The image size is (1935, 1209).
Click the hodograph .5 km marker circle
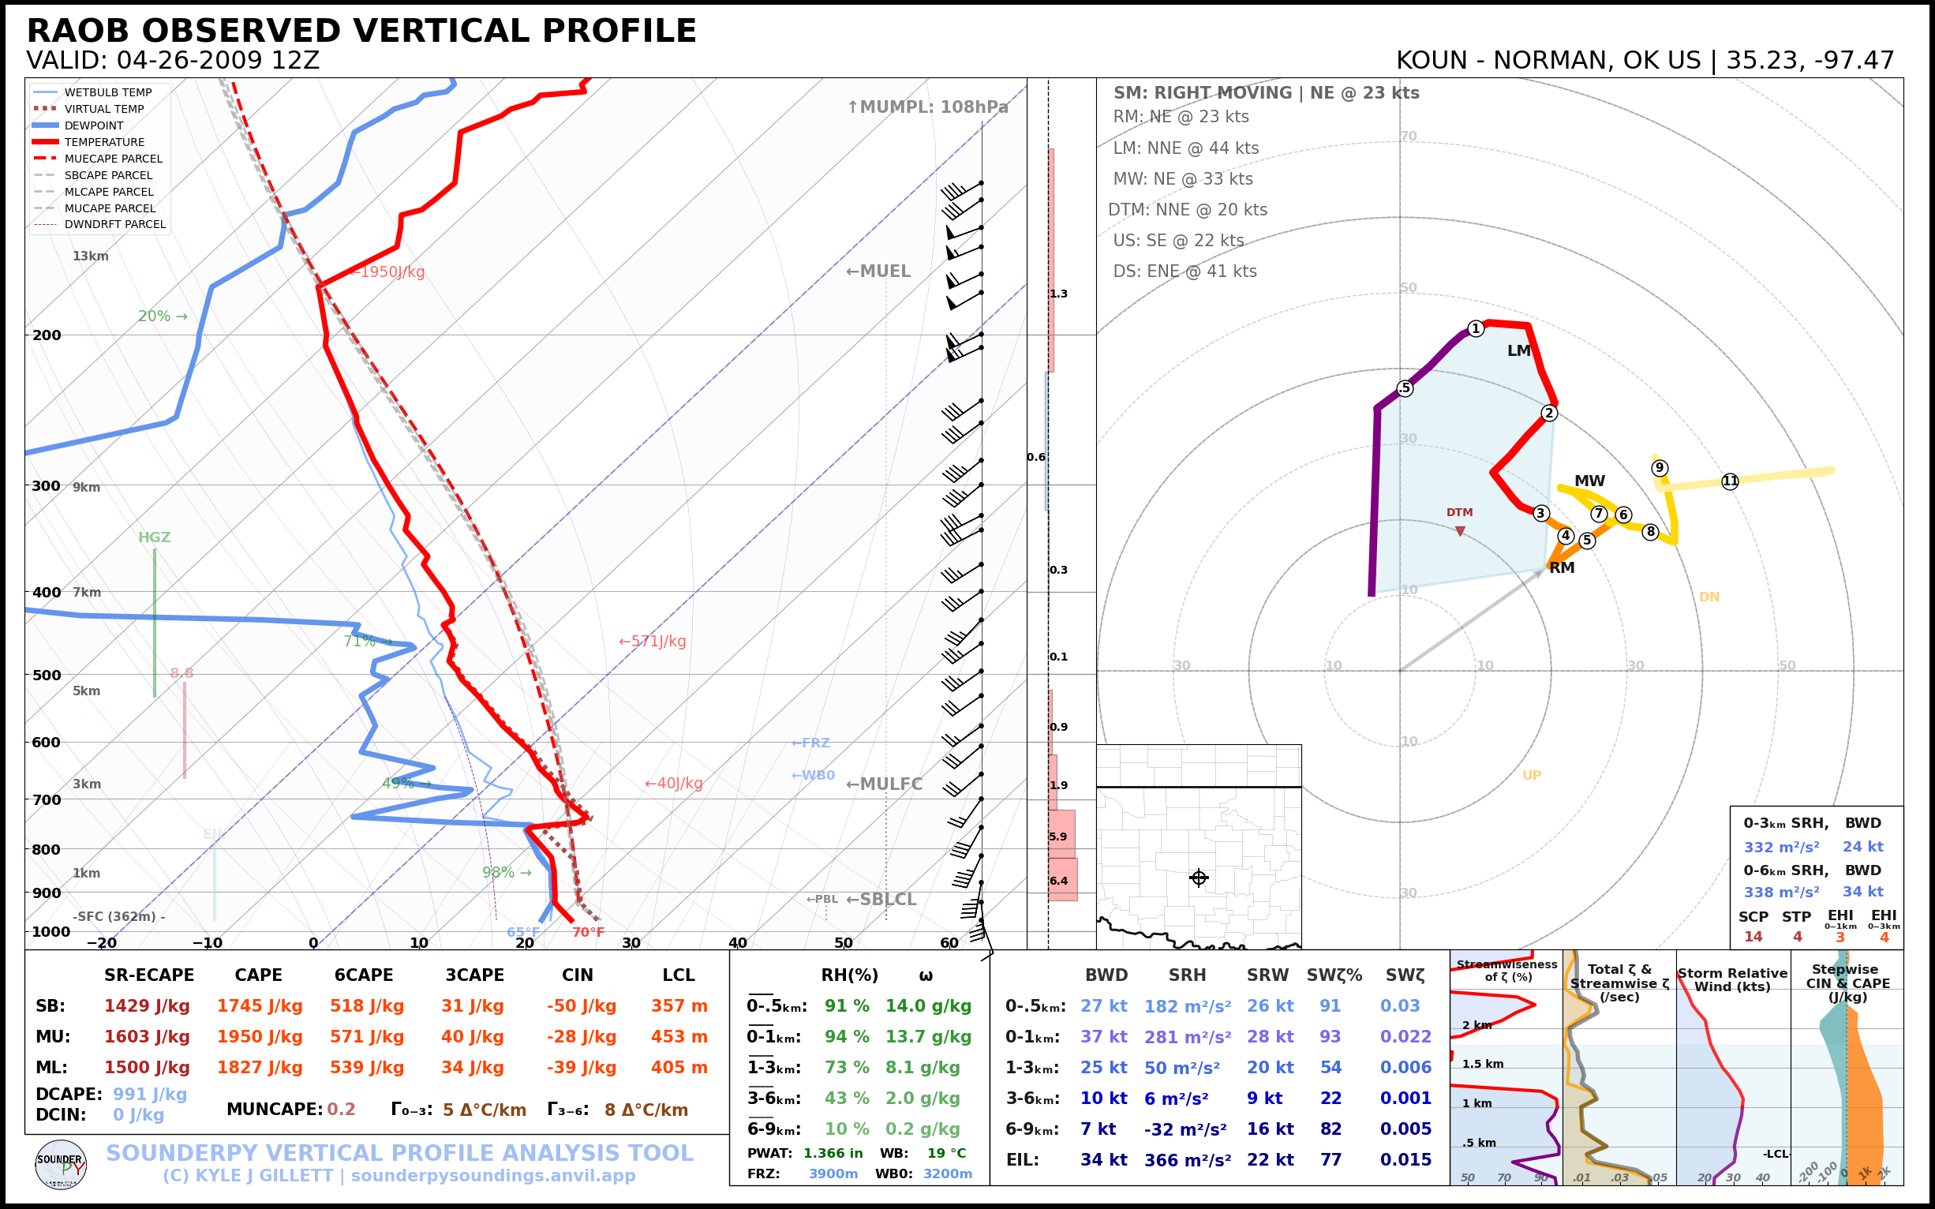click(1405, 388)
